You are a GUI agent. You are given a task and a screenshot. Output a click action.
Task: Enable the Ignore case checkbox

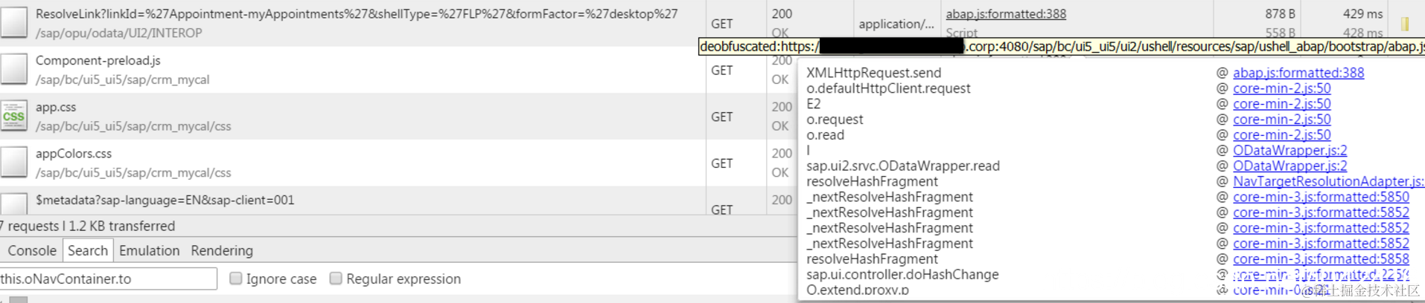(x=236, y=278)
